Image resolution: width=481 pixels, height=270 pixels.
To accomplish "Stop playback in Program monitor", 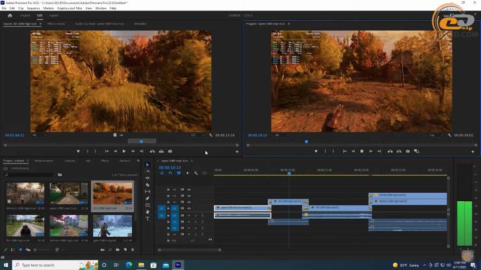I will click(x=362, y=151).
